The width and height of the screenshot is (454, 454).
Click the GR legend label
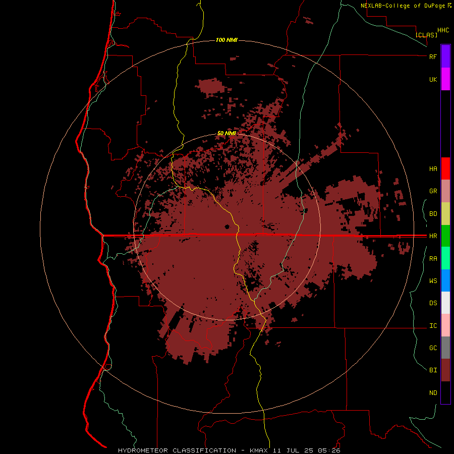(x=433, y=191)
